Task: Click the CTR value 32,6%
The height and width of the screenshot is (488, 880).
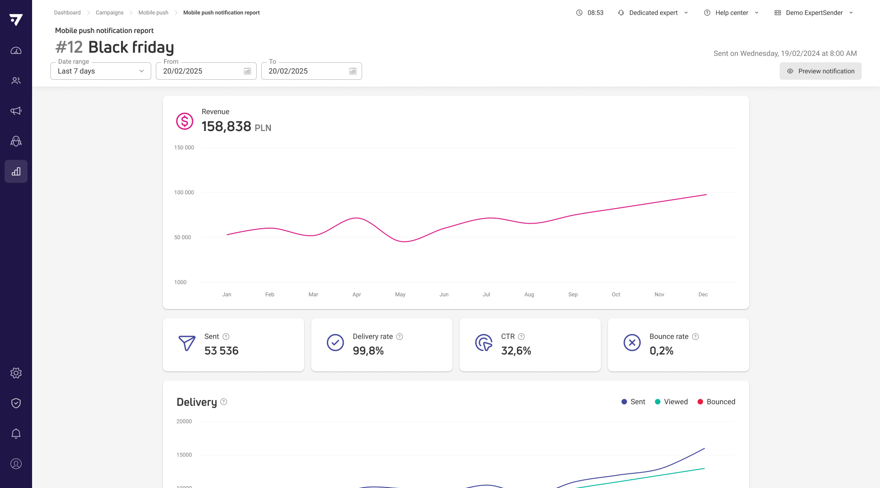Action: [x=516, y=351]
